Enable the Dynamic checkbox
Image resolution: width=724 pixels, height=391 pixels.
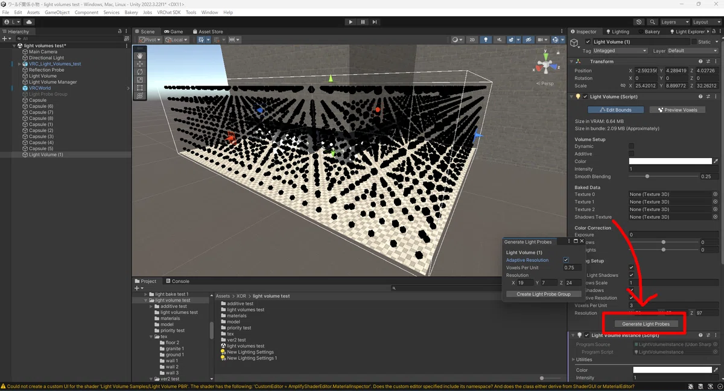coord(632,146)
